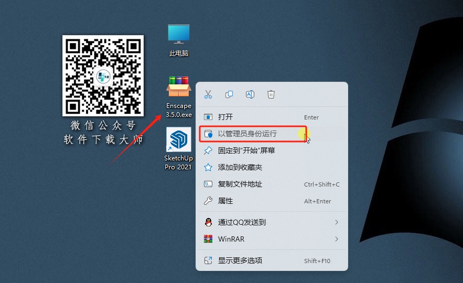Expand the arrow next to 通过QQ发送到

click(337, 222)
